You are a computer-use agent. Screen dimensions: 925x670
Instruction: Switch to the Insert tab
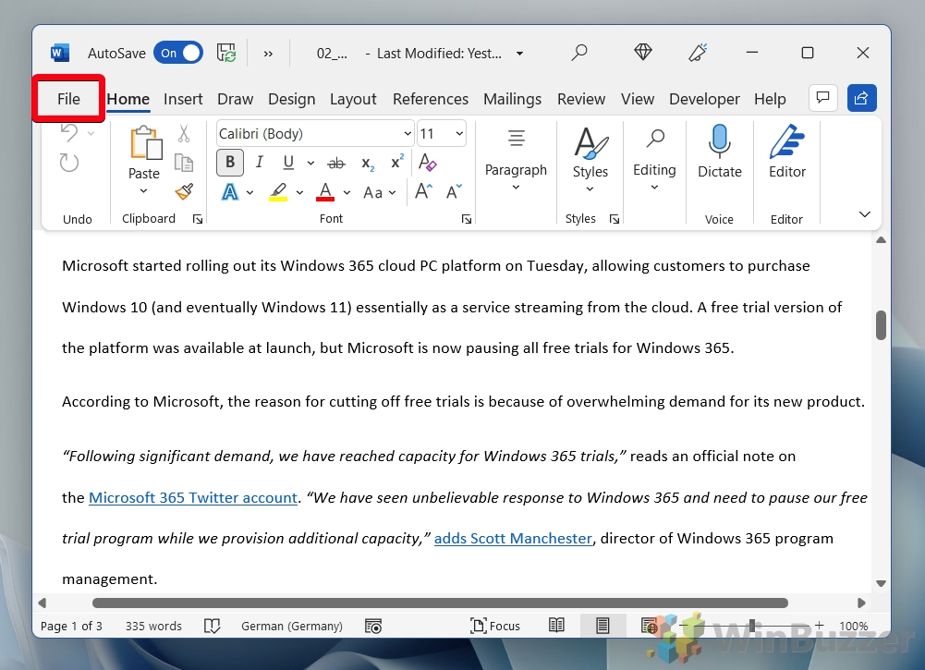(183, 99)
